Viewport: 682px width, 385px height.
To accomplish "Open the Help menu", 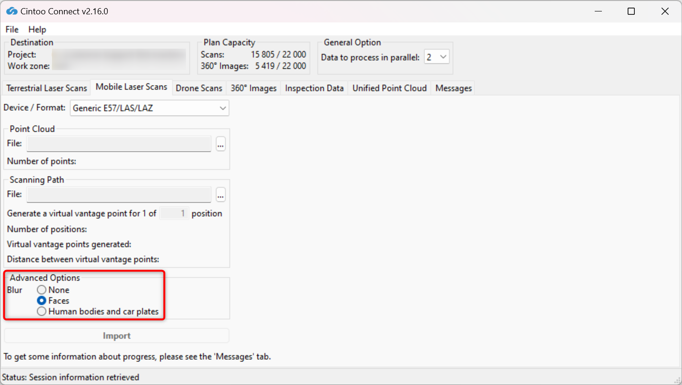I will pyautogui.click(x=37, y=30).
